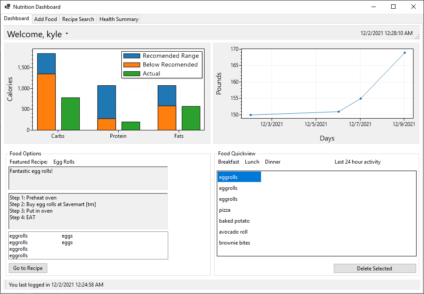Select Dinner in Food Quickview
Image resolution: width=424 pixels, height=294 pixels.
tap(272, 161)
